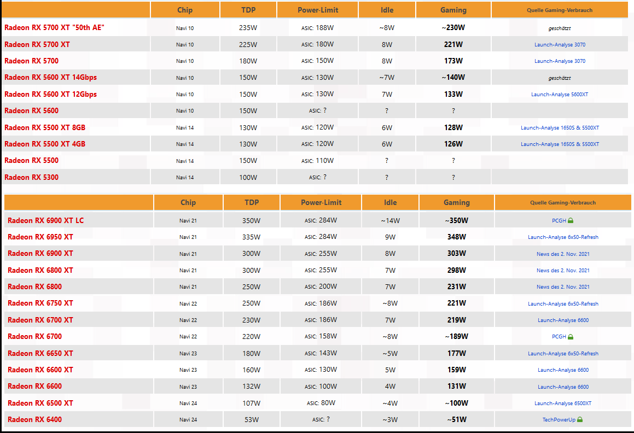Select the 350W TDP value

[251, 221]
